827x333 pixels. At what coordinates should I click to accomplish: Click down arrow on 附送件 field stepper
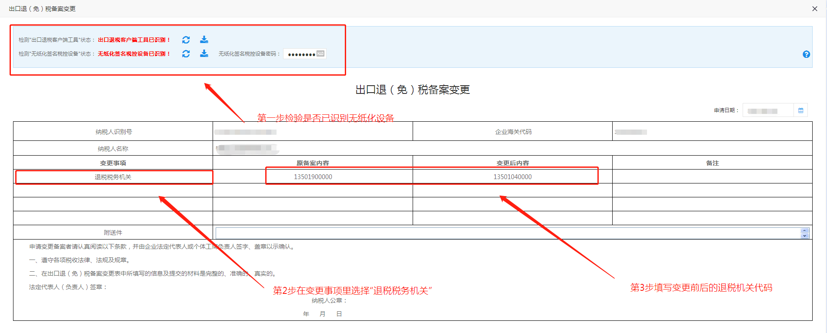click(x=804, y=236)
